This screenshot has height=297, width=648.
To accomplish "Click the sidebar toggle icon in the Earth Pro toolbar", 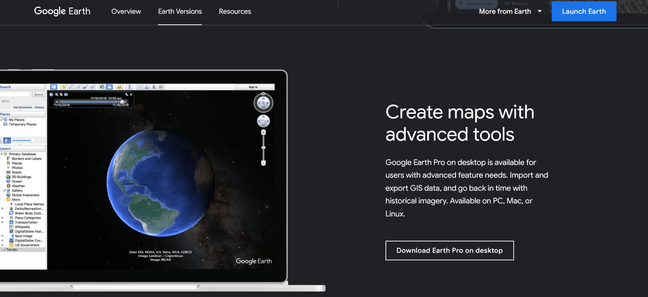I will pyautogui.click(x=54, y=87).
